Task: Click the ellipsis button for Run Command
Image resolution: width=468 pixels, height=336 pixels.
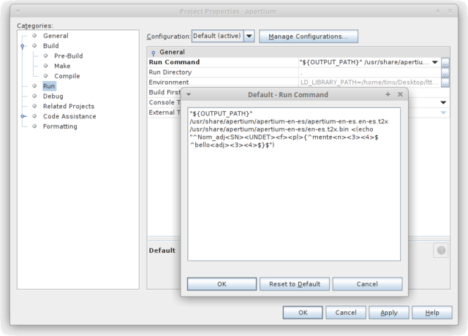Action: pos(445,63)
